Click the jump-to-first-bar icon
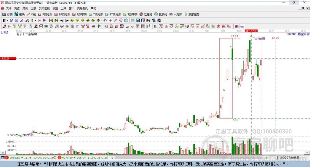This screenshot has width=310, height=167. click(51, 20)
